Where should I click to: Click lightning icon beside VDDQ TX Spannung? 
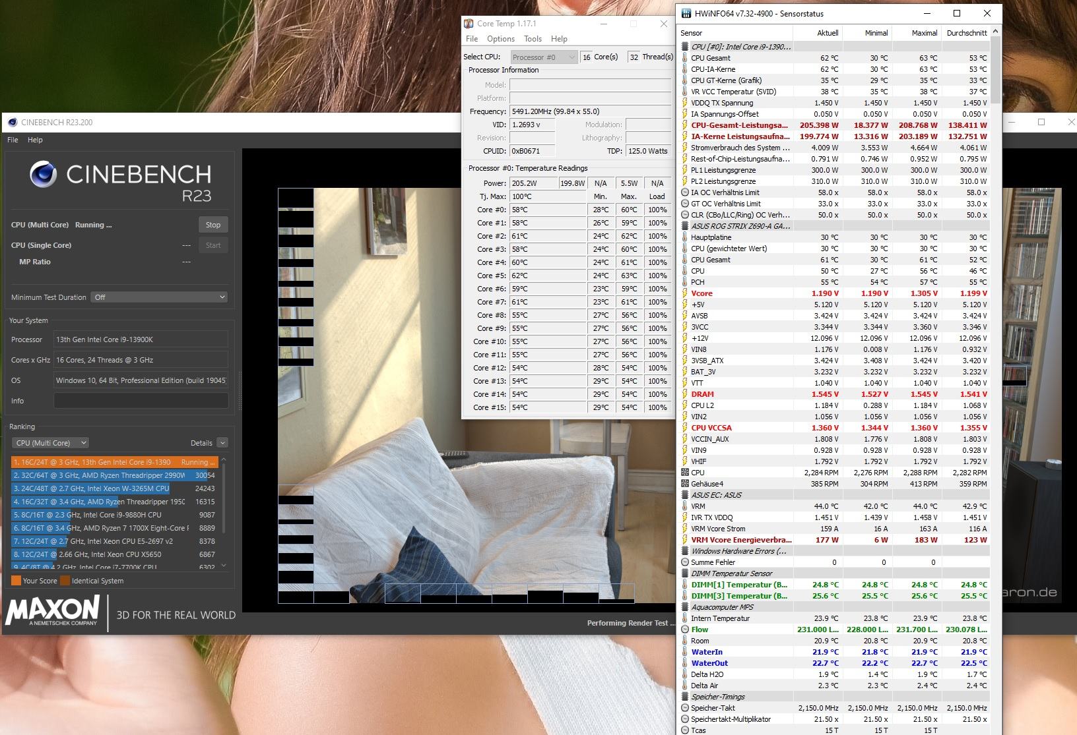click(x=684, y=103)
